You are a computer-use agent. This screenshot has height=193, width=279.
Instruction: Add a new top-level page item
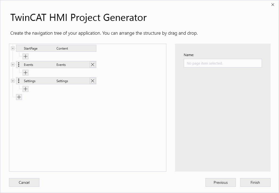click(x=19, y=97)
